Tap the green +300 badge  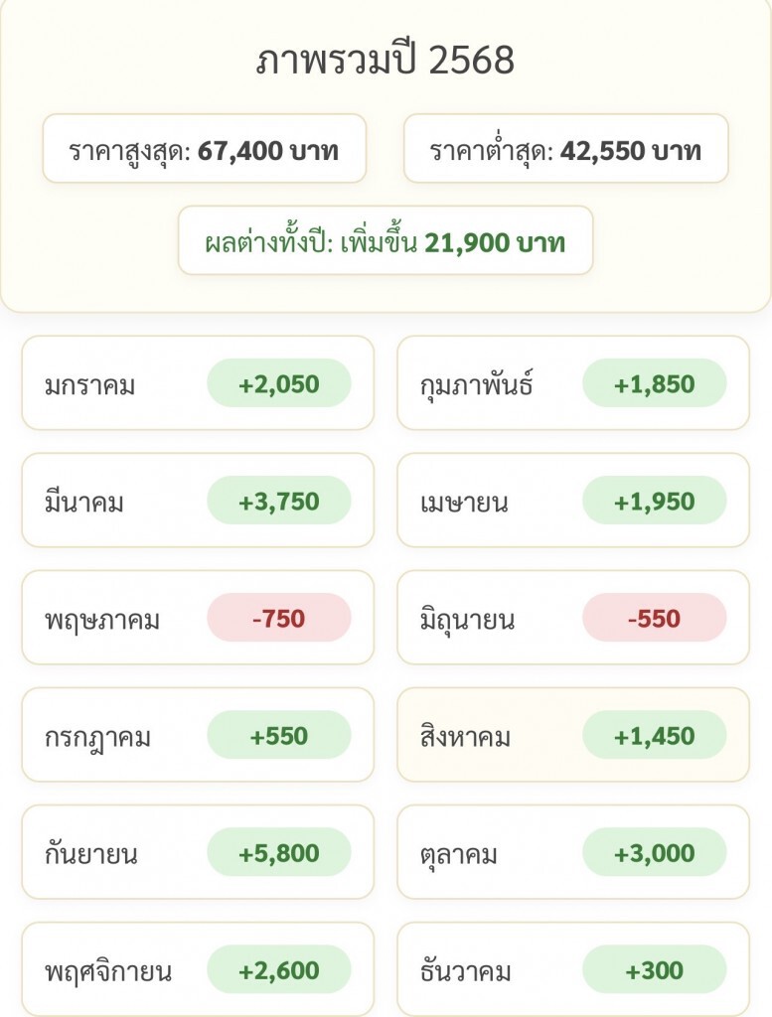(655, 969)
